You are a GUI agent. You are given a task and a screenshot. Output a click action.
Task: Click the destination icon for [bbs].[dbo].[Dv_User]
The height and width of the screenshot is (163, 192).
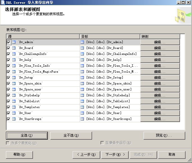click(x=82, y=113)
